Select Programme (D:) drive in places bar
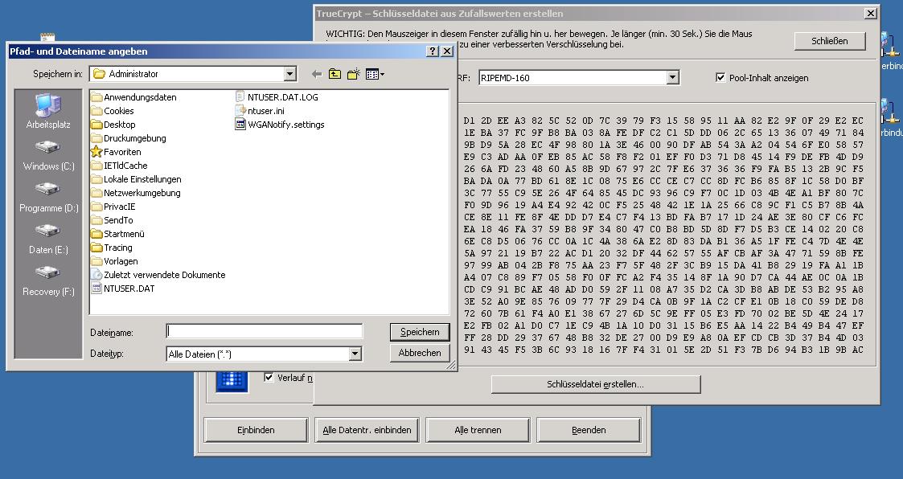 [48, 198]
